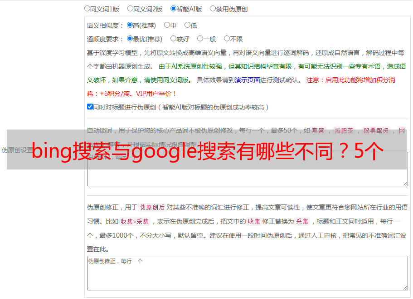
Task: Select the 同义词1版 radio option
Action: pos(87,9)
